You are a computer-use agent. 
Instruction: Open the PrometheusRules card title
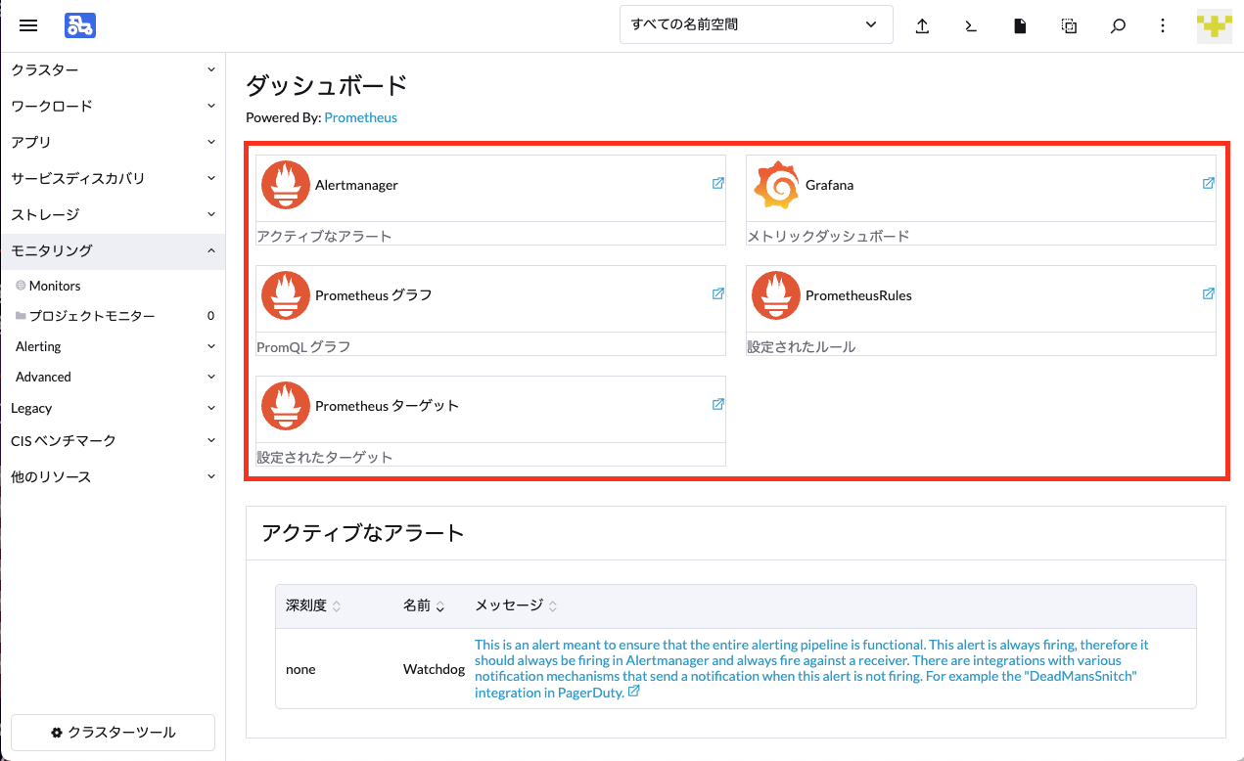[x=858, y=295]
